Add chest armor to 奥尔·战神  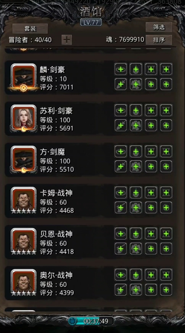136,290
